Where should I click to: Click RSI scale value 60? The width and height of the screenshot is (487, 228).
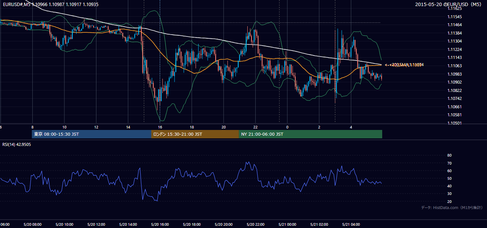[x=449, y=171]
